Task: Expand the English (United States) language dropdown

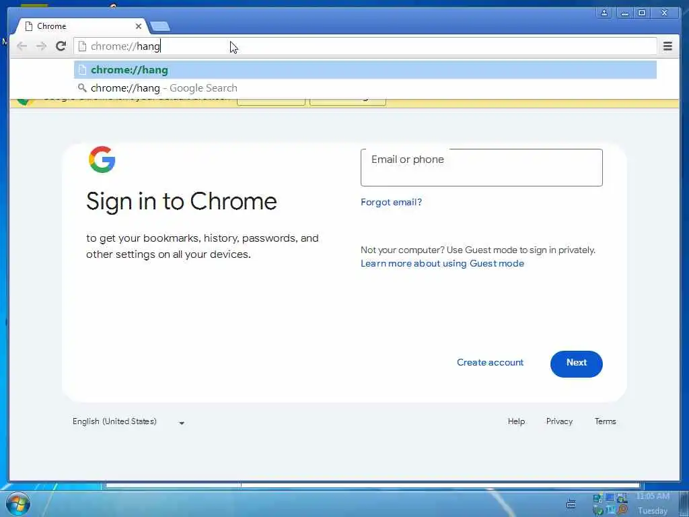Action: point(129,421)
